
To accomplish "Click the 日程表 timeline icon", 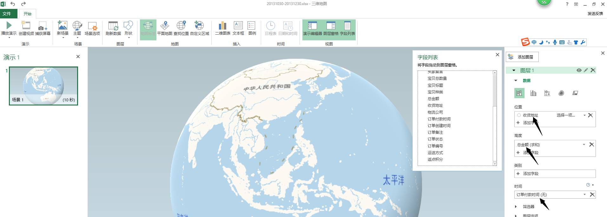I will pos(271,26).
